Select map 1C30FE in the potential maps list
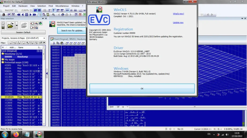The width and height of the screenshot is (247, 138). point(8,106)
